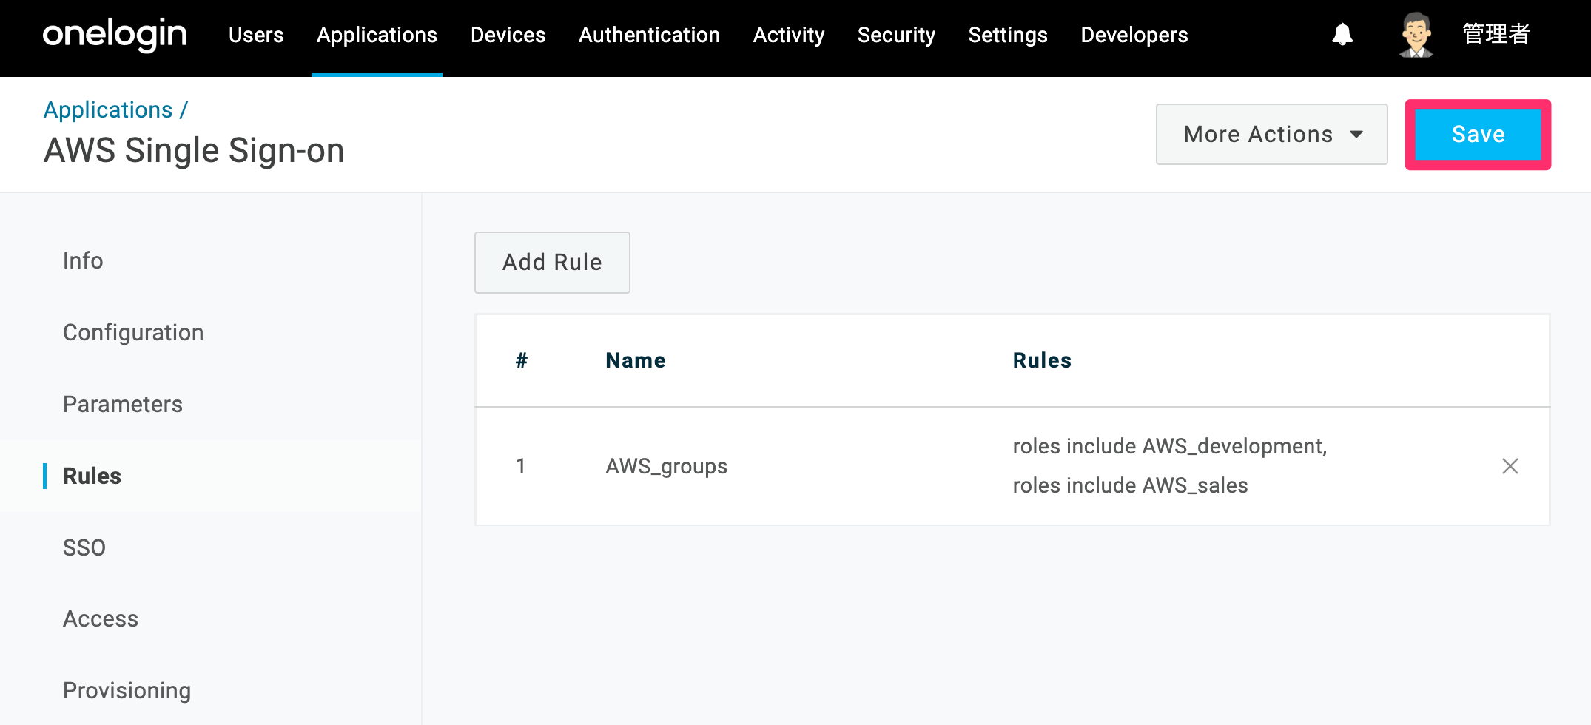Click the AWS Single Sign-on page title

click(194, 150)
